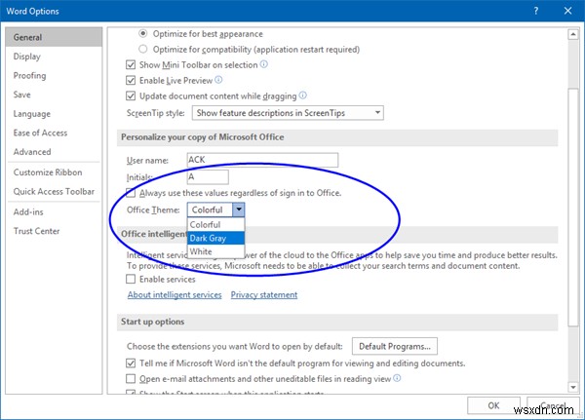The height and width of the screenshot is (420, 585).
Task: Click the scrollbar up arrow
Action: click(x=573, y=35)
